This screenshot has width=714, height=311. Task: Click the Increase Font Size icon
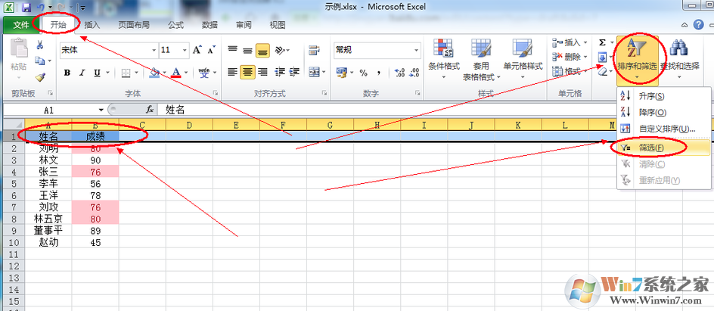[197, 50]
